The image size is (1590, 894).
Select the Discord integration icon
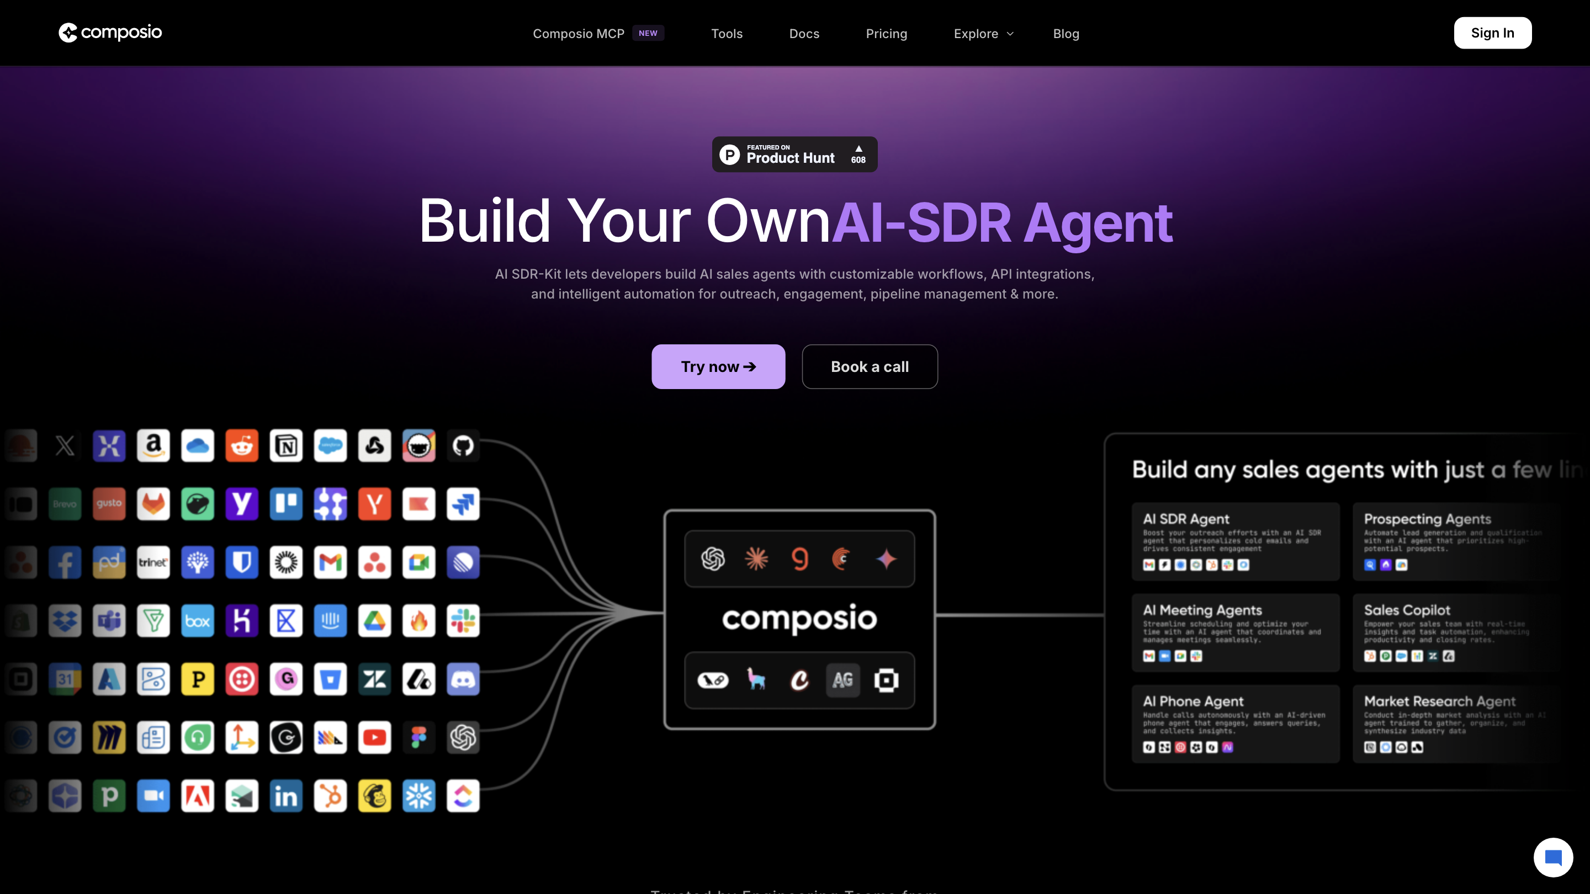point(463,679)
